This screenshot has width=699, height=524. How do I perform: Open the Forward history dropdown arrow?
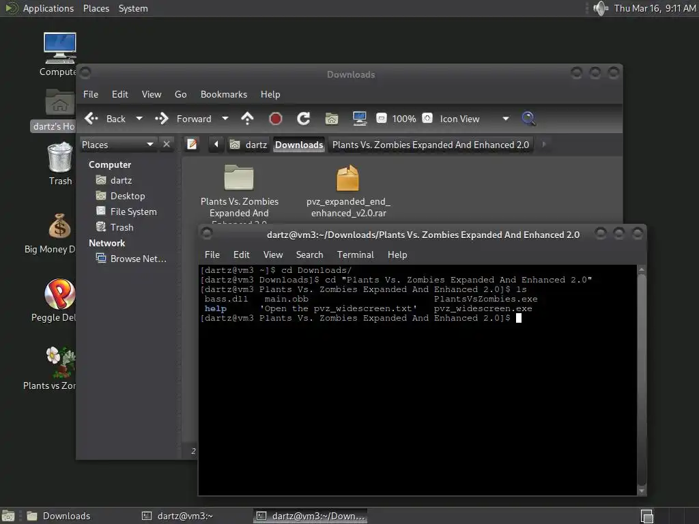point(225,119)
